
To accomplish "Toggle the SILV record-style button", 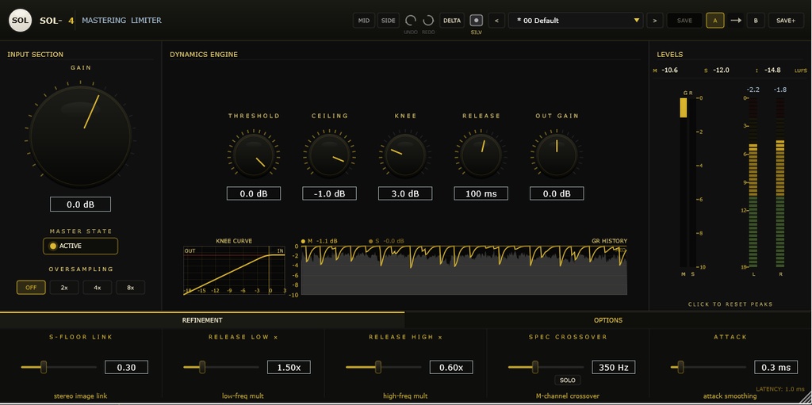I will (477, 21).
